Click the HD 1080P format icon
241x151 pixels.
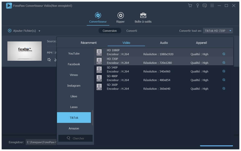tap(99, 52)
